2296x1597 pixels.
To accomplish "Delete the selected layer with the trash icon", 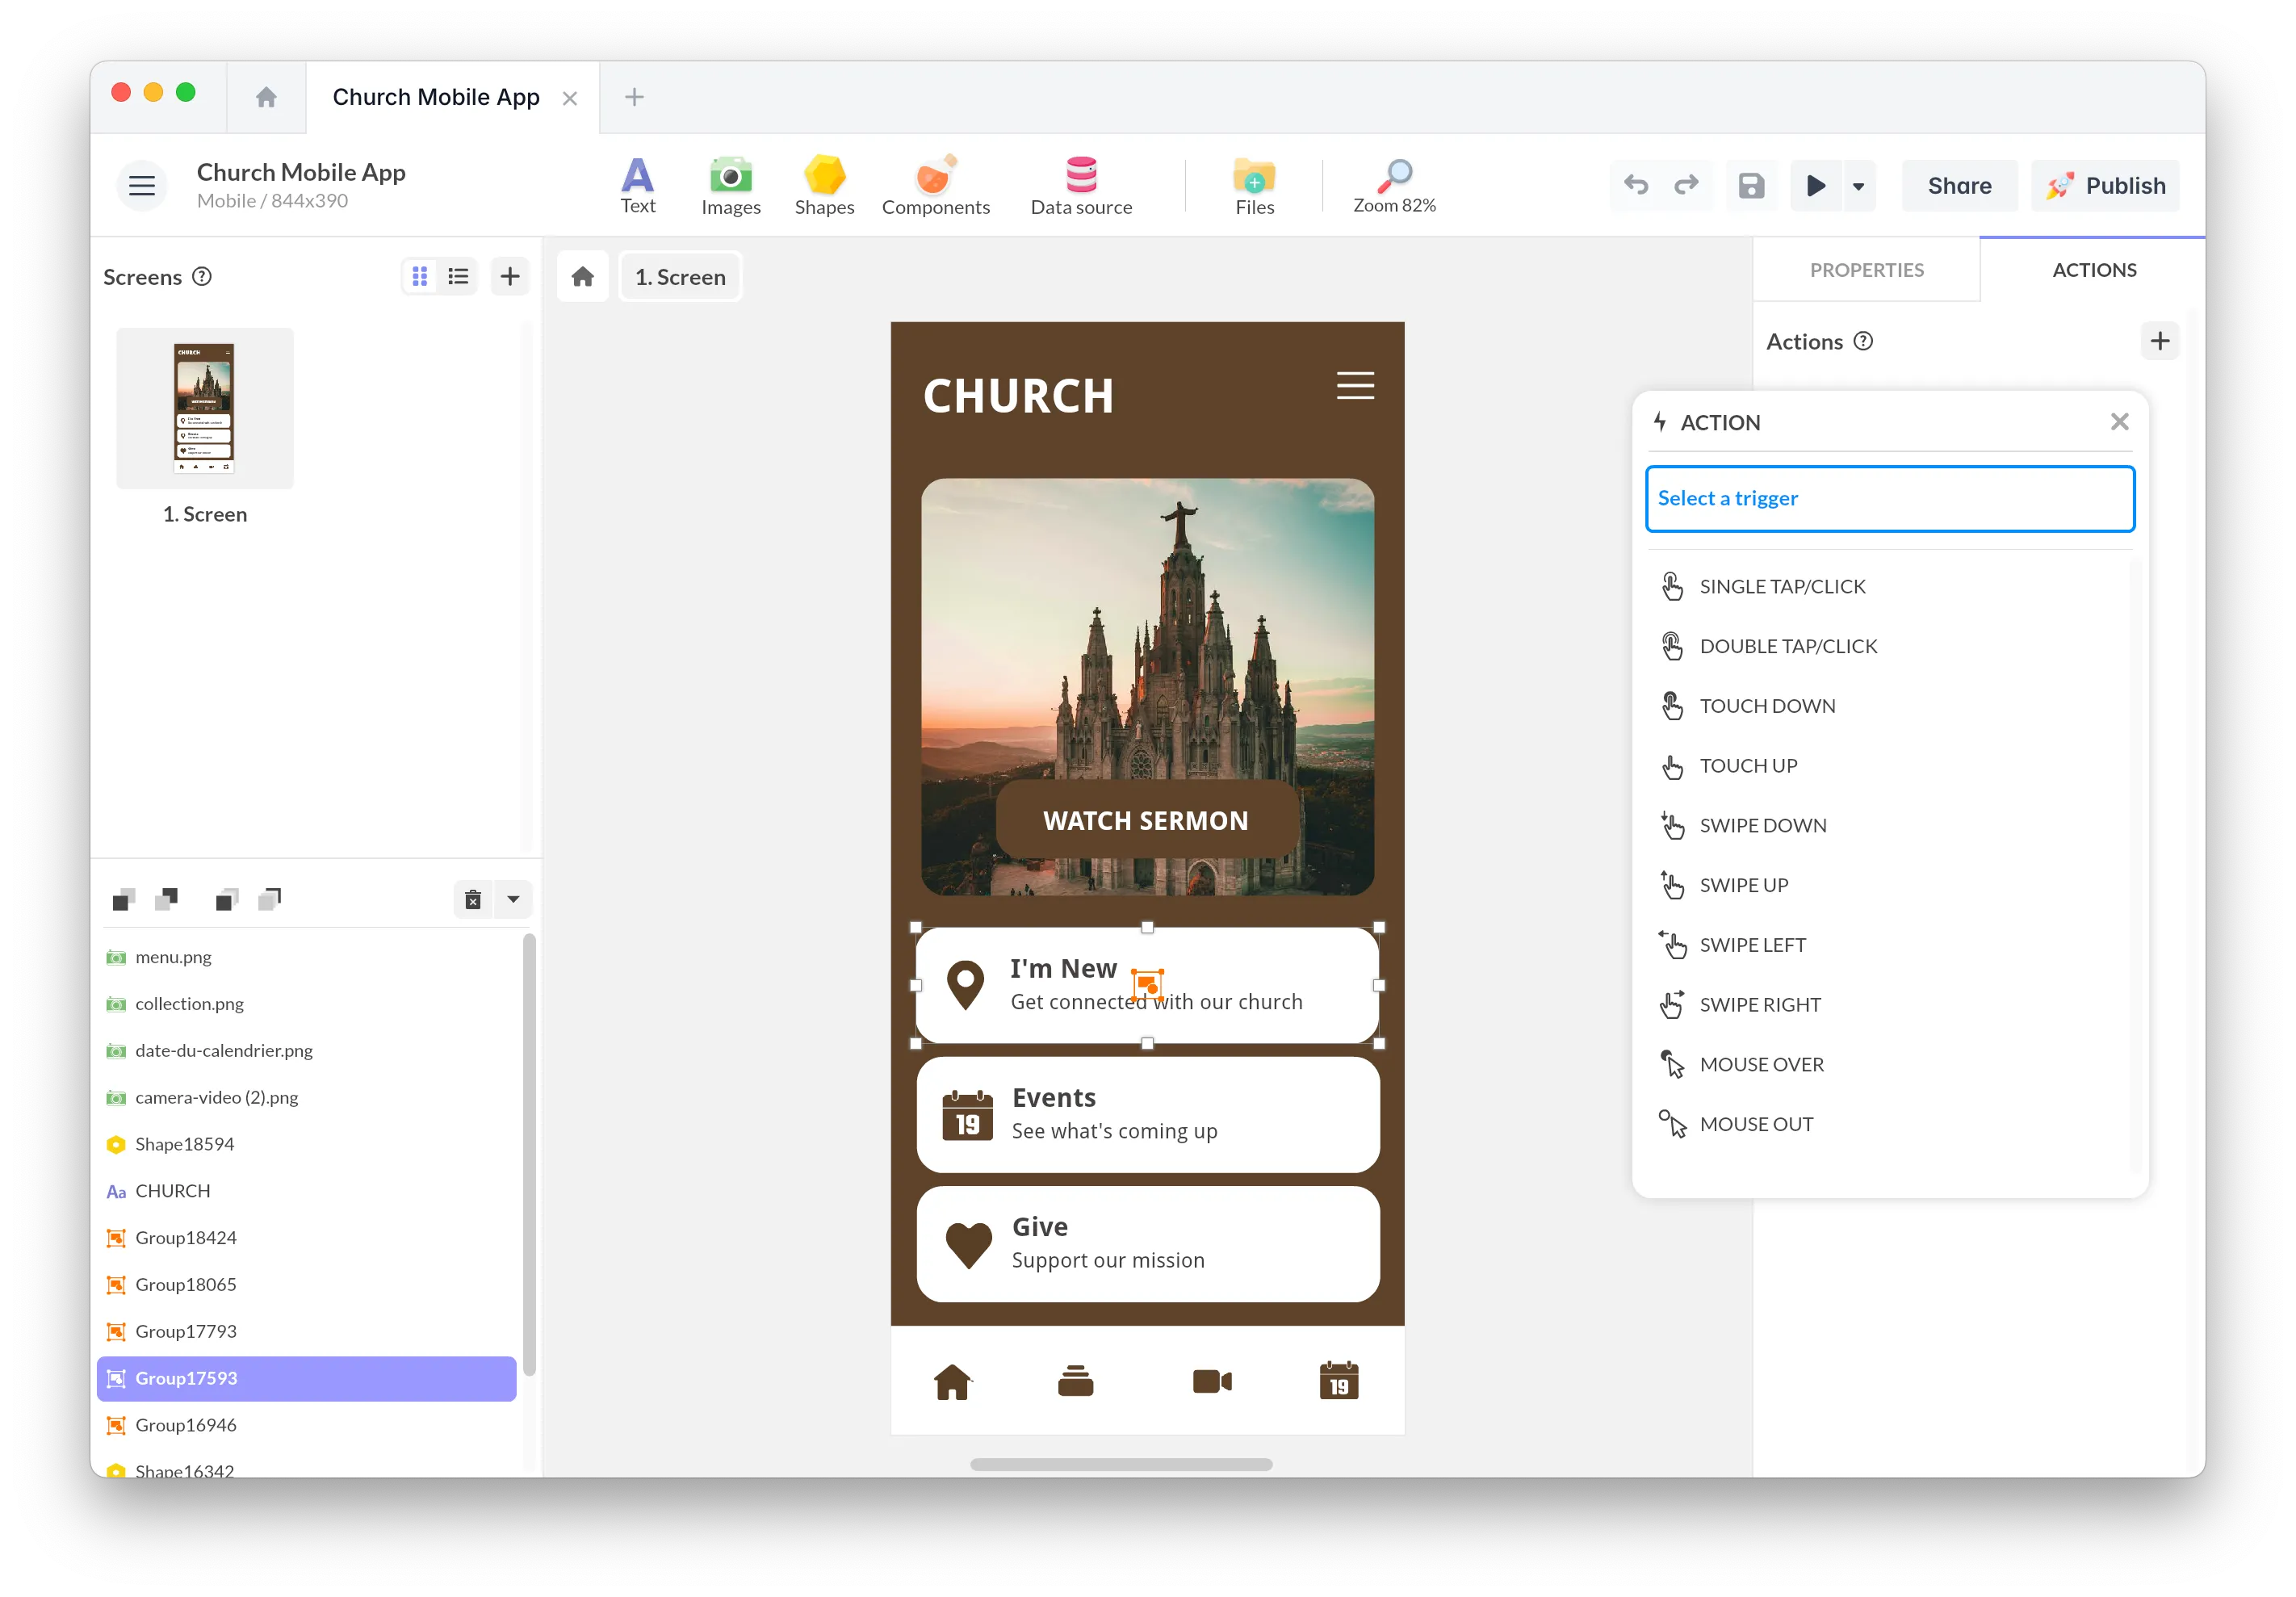I will 473,899.
